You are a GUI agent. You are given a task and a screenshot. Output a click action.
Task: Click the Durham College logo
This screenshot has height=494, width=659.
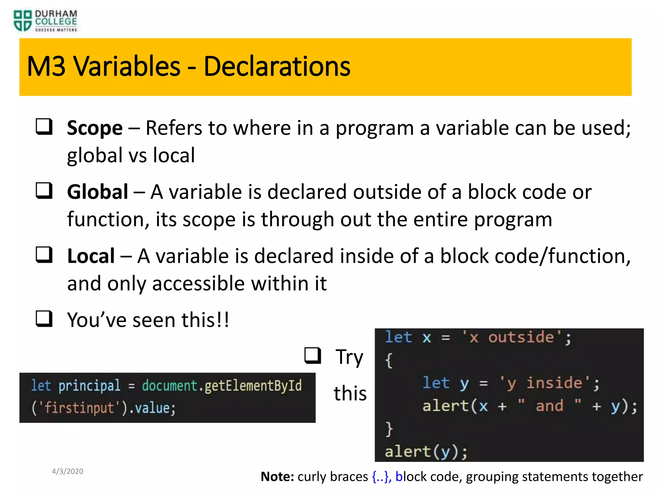coord(45,21)
